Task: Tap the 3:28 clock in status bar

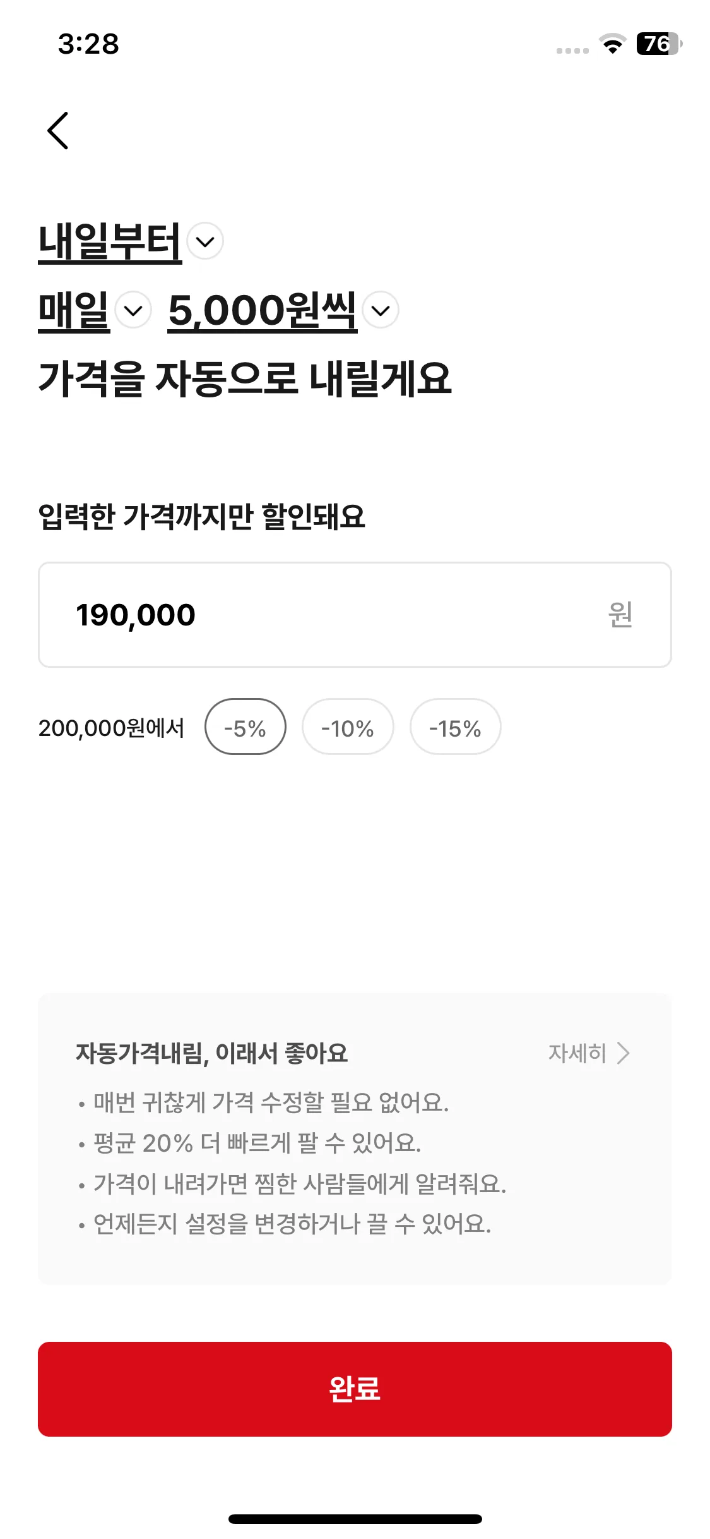Action: click(88, 44)
